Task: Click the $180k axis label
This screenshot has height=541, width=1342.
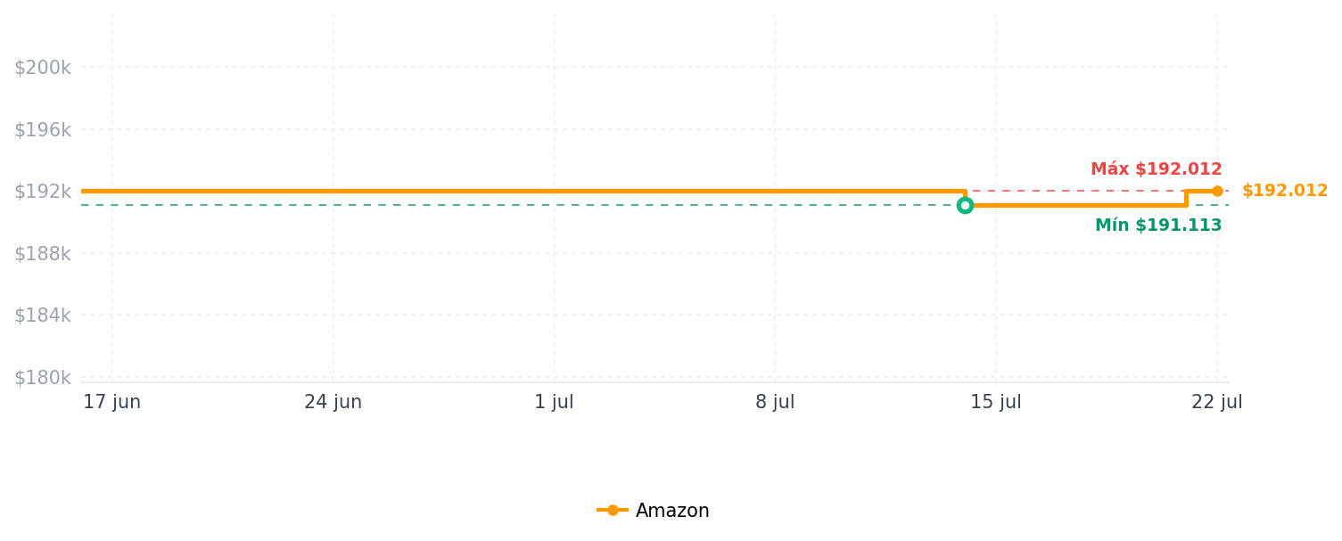Action: coord(42,378)
